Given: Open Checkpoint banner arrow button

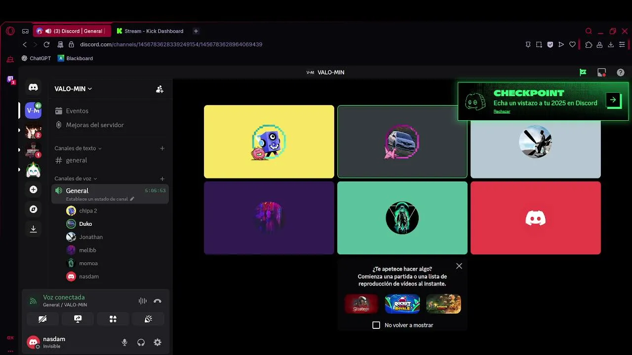Looking at the screenshot, I should [x=613, y=100].
